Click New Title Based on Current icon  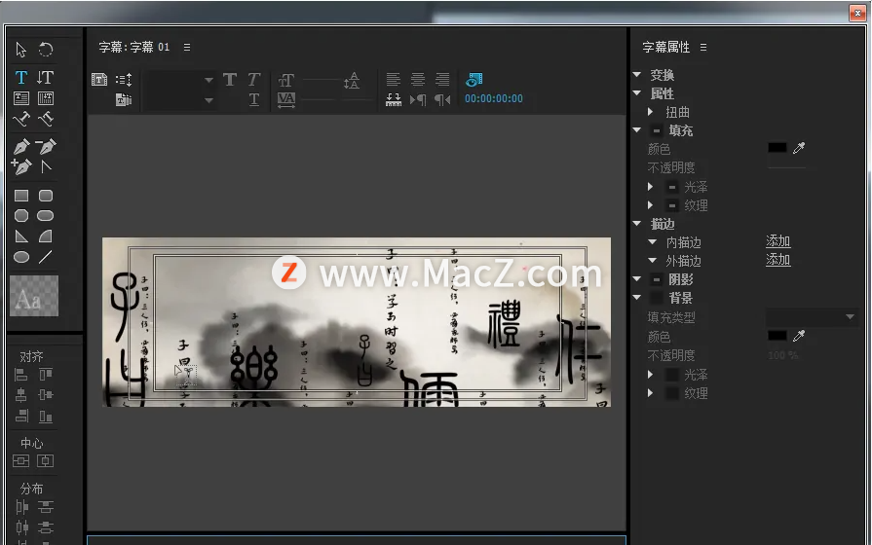(x=99, y=80)
